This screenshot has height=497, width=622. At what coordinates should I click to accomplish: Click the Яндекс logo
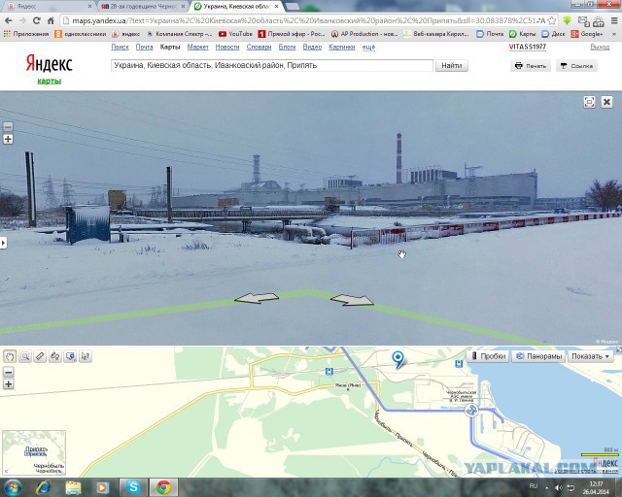tap(50, 63)
